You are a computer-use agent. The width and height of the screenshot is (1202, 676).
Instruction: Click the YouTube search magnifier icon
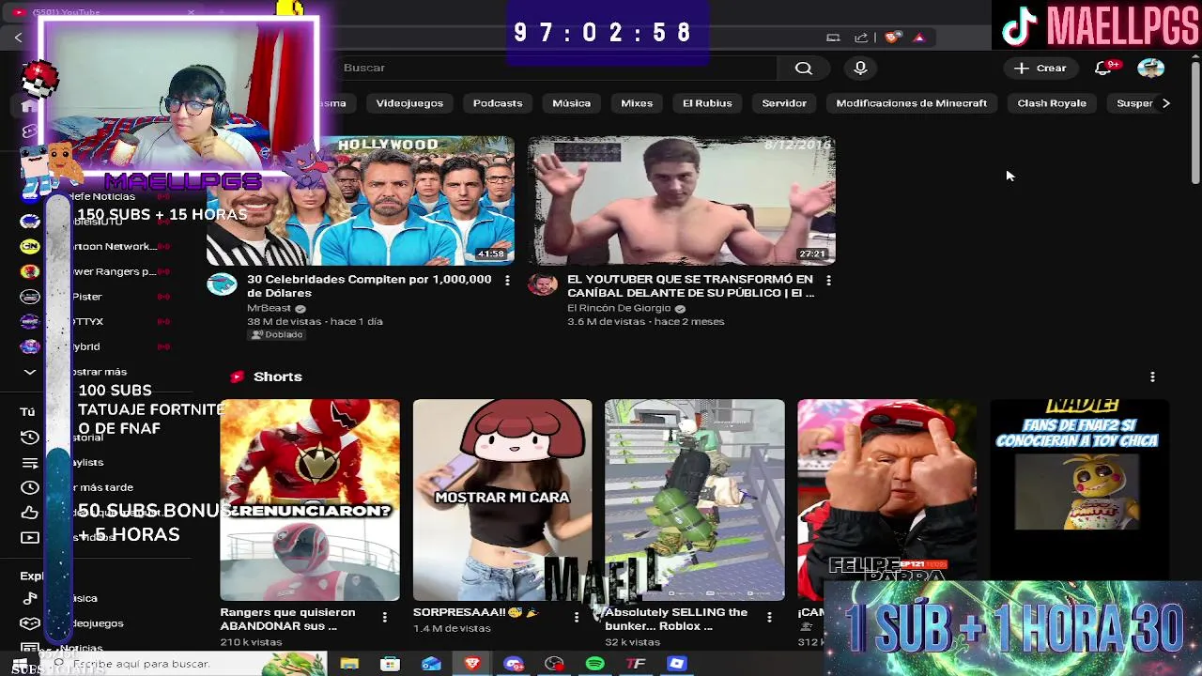pyautogui.click(x=804, y=68)
